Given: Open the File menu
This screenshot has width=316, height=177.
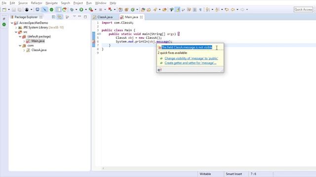Looking at the screenshot, I should click(4, 3).
